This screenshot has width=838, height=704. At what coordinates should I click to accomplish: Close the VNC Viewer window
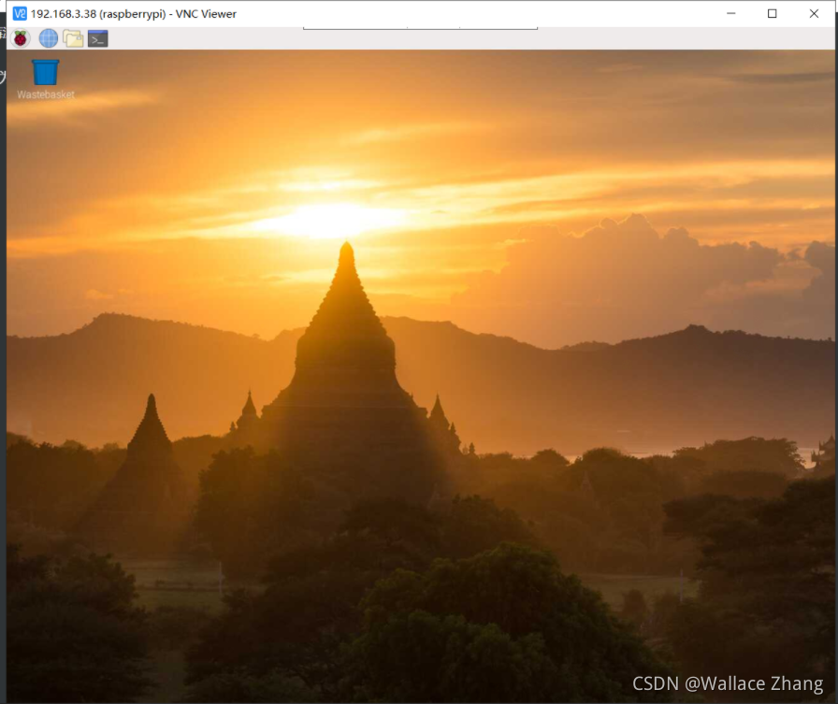[x=814, y=13]
